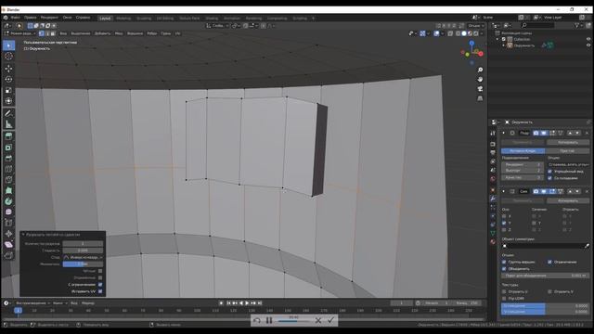Select the Cursor tool in left toolbar
The width and height of the screenshot is (594, 334).
8,57
